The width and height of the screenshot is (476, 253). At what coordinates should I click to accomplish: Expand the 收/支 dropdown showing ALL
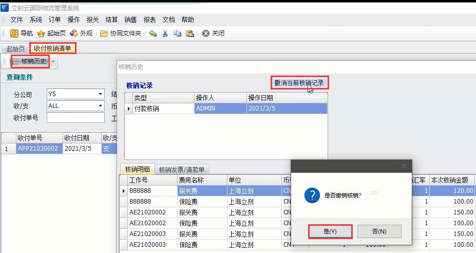coord(100,106)
